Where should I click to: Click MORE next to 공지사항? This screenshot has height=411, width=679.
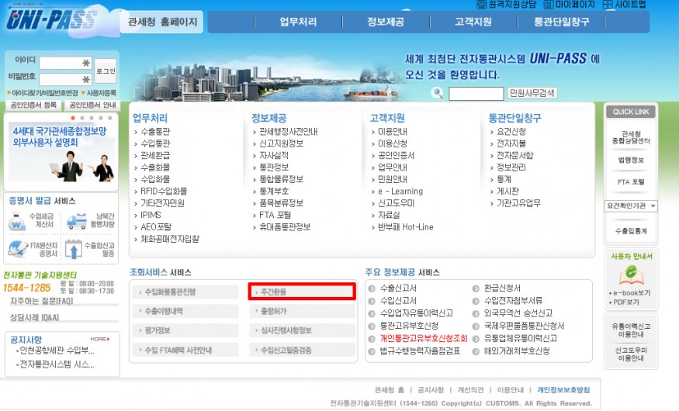[x=100, y=339]
